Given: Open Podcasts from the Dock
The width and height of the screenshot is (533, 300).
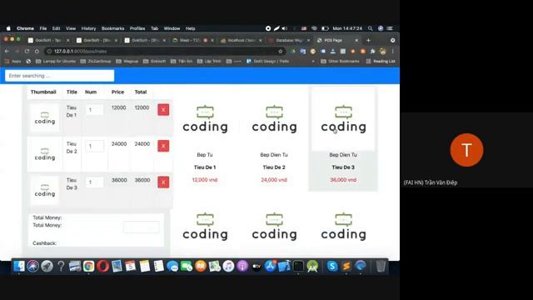Looking at the screenshot, I should click(x=242, y=266).
